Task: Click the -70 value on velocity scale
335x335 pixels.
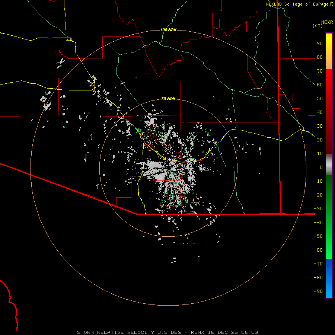Action: click(318, 264)
